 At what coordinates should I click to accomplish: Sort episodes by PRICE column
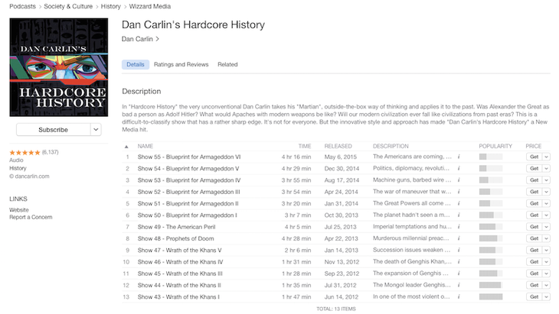point(533,146)
